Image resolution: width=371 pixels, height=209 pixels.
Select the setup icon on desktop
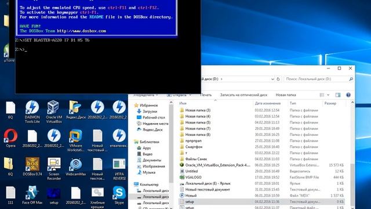(54, 196)
